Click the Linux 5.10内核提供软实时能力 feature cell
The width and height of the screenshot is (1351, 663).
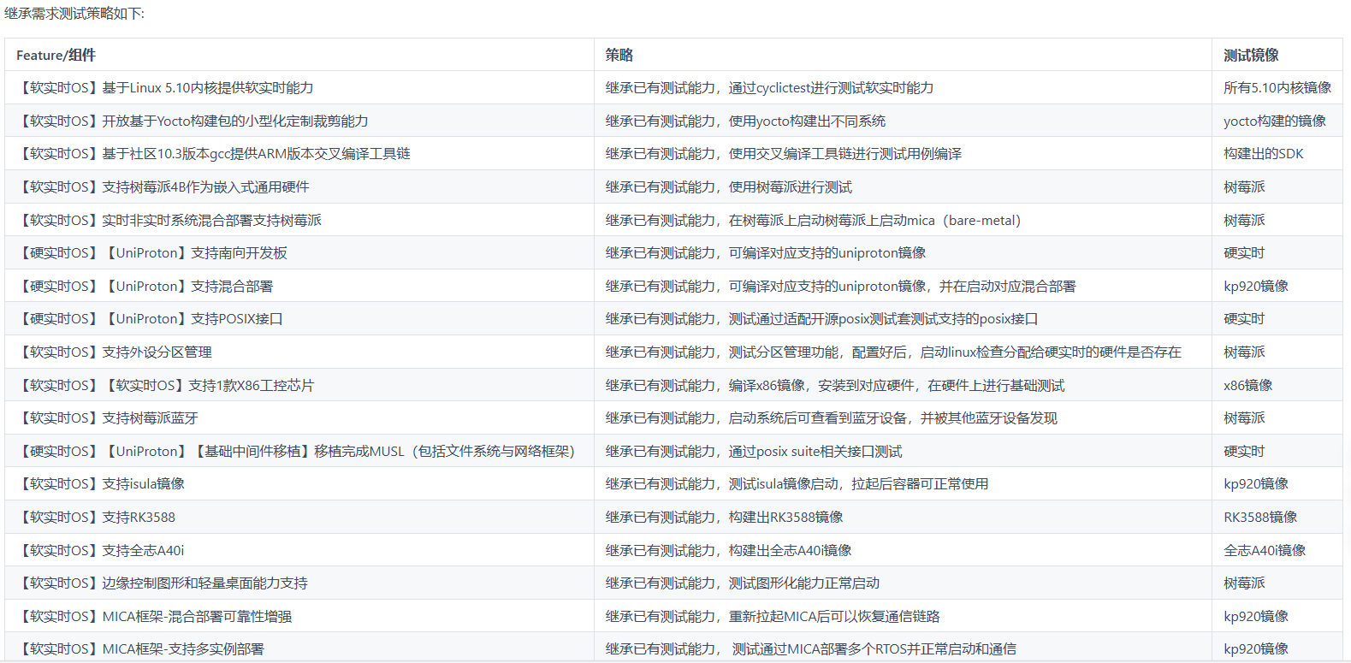[165, 88]
